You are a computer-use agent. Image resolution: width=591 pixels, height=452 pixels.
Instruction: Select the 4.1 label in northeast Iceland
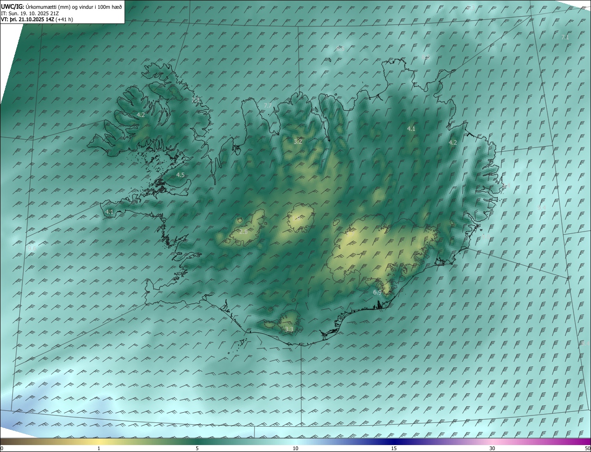click(x=411, y=128)
